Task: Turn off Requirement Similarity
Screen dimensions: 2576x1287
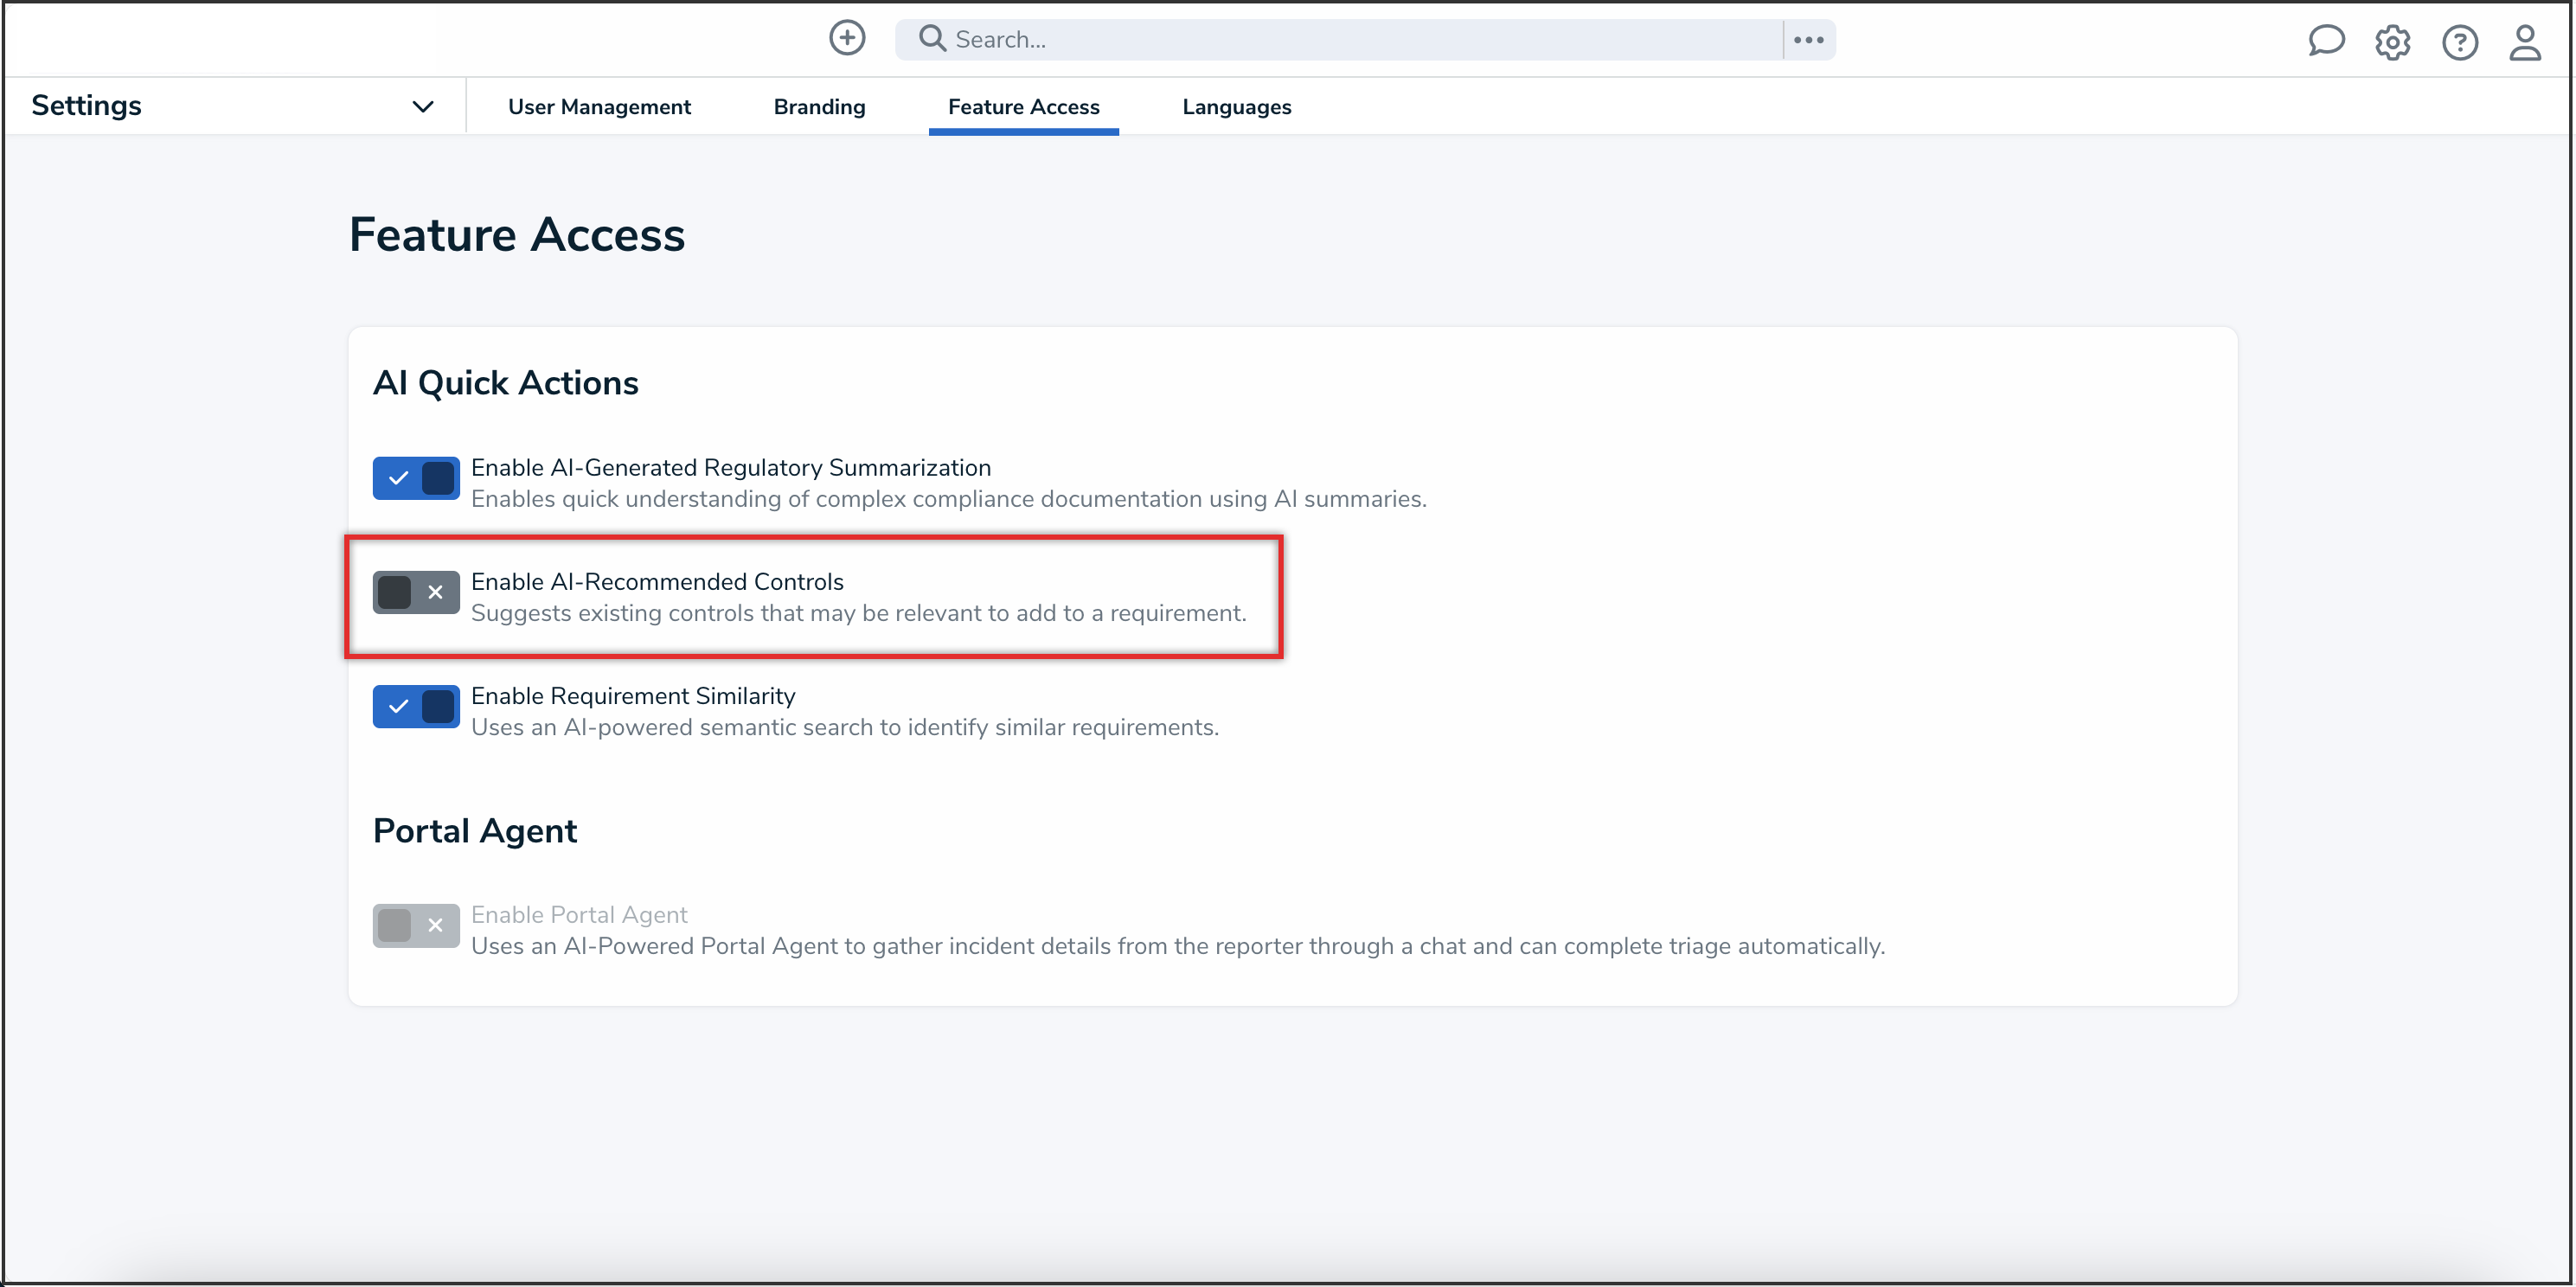Action: click(415, 706)
